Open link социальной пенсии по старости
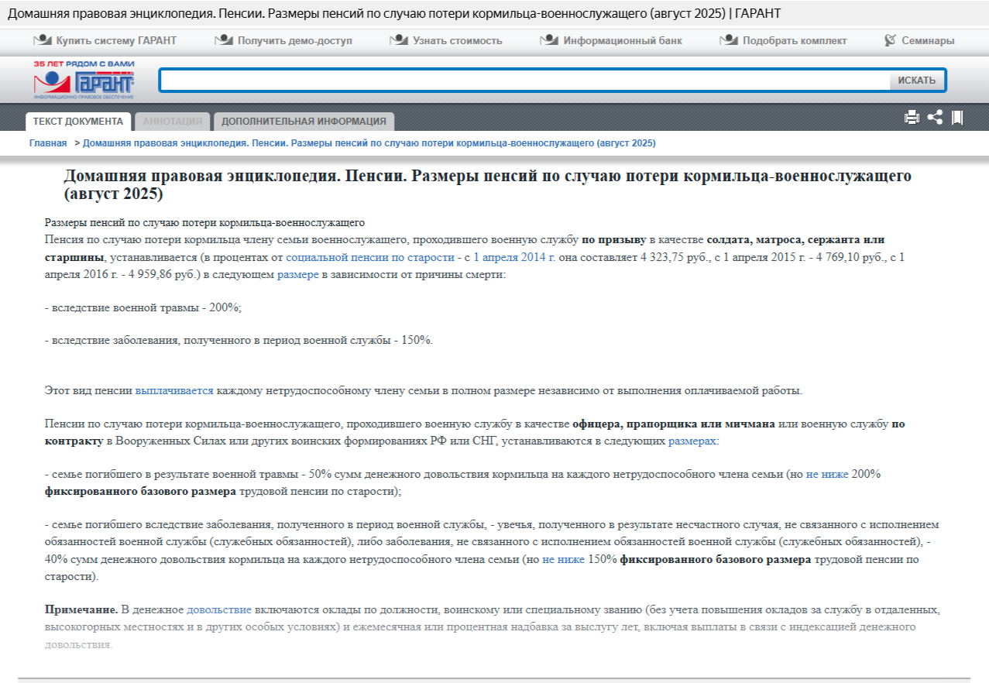The height and width of the screenshot is (683, 989). coord(370,257)
